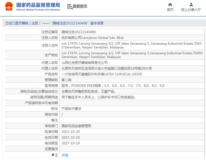Screen dimensions: 206x160
Task: Click the 数据查询 label
Action: click(80, 6)
